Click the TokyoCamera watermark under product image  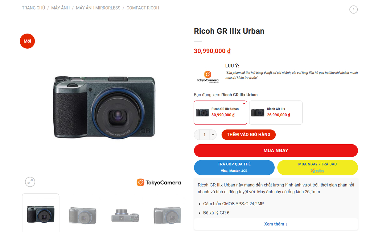[x=159, y=182]
